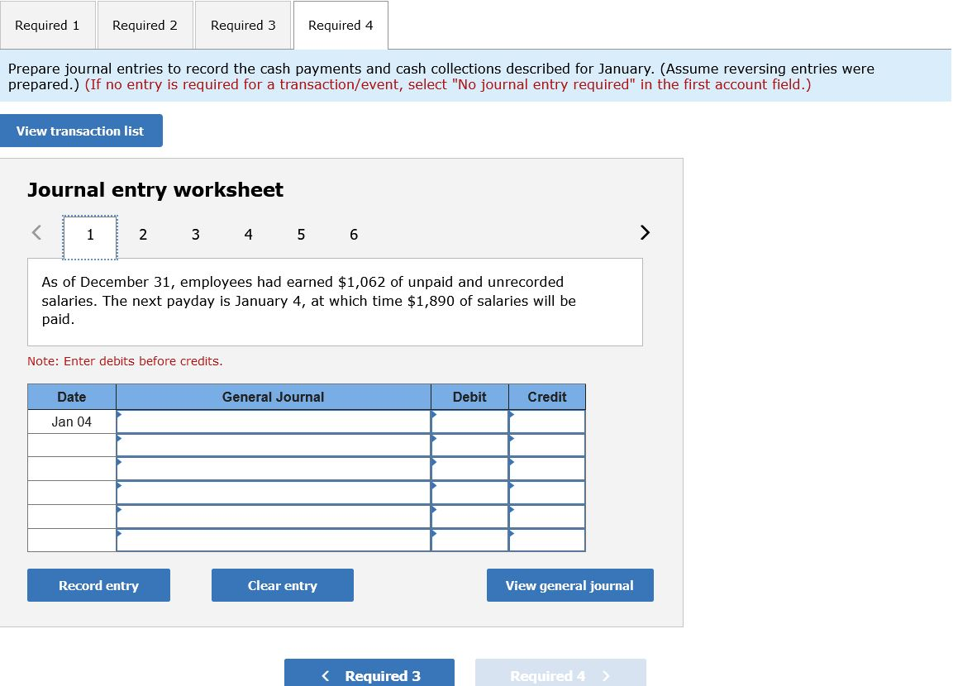Open the first General Journal account dropdown
953x686 pixels.
pyautogui.click(x=273, y=421)
